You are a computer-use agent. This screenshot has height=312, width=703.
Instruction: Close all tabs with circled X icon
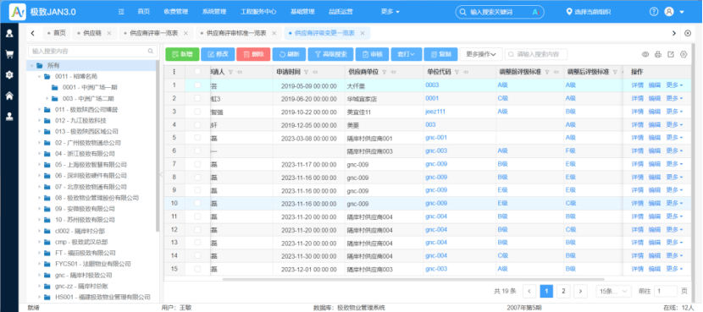click(688, 33)
